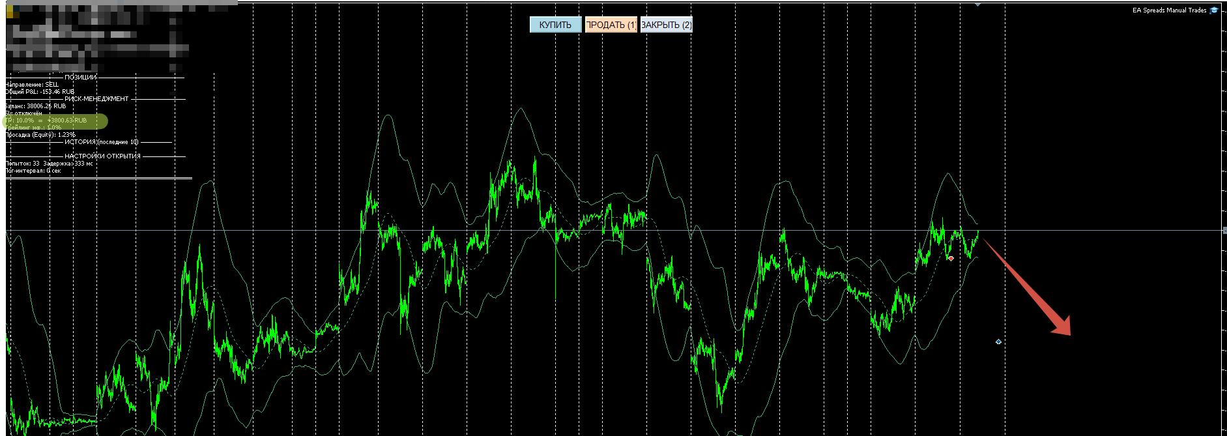This screenshot has height=436, width=1227.
Task: Click the highlighted TP: 10.0% line
Action: 55,121
